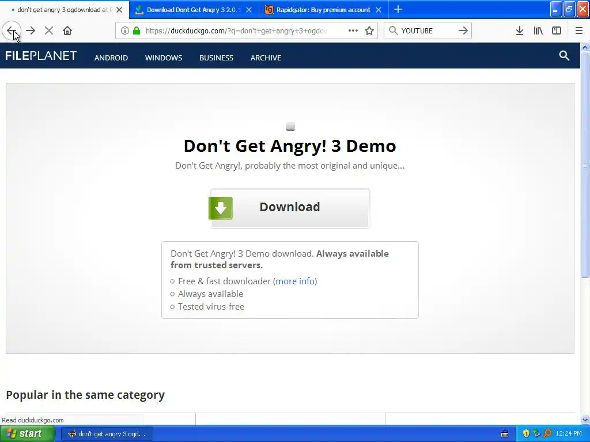Select the Firefox taskbar window button
This screenshot has width=590, height=442.
[x=107, y=434]
